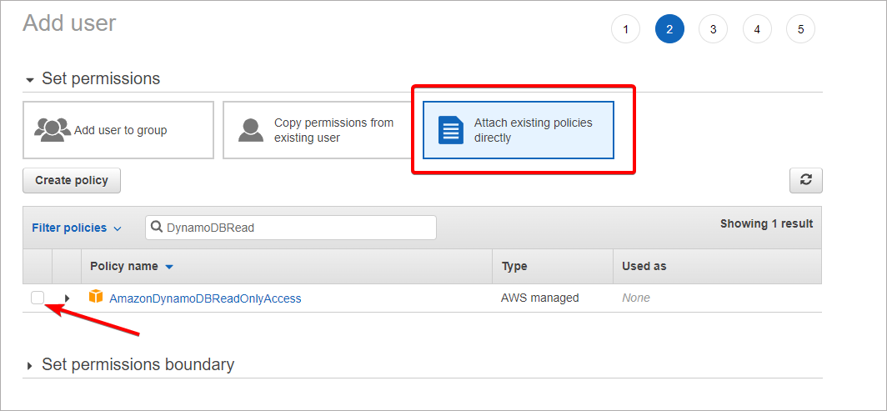Select Copy permissions from existing user

tap(318, 130)
